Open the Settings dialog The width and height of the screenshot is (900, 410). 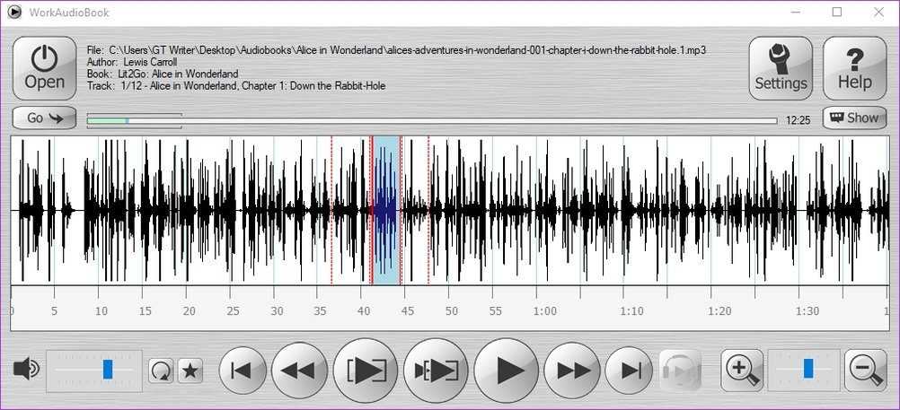click(x=781, y=68)
